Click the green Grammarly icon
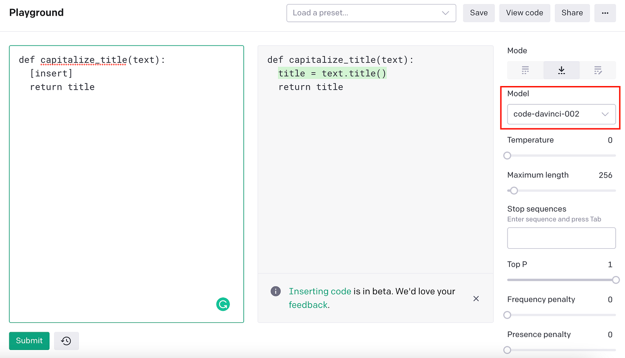 [223, 305]
